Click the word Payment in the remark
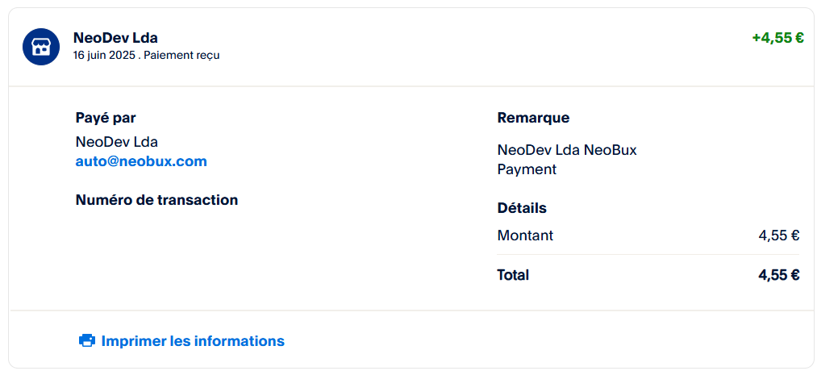This screenshot has width=817, height=375. [527, 170]
